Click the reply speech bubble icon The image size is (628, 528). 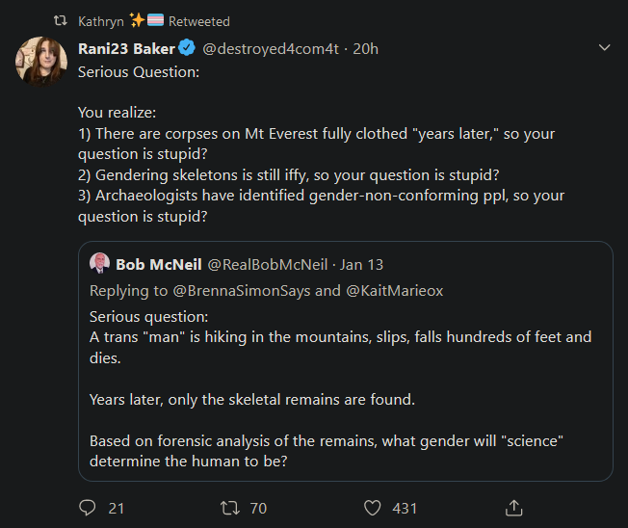(88, 508)
